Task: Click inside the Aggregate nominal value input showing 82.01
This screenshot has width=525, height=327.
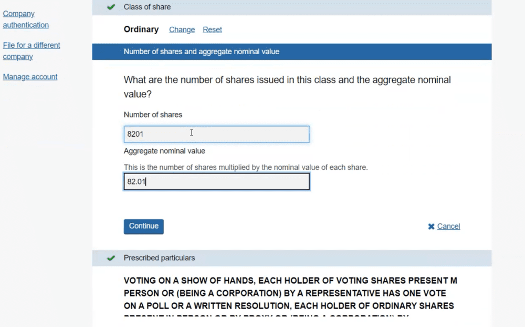Action: click(216, 181)
